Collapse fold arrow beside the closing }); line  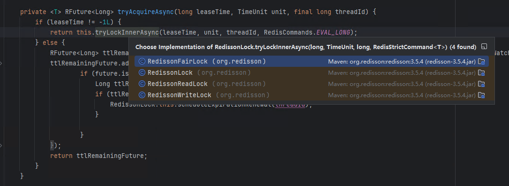point(1,145)
